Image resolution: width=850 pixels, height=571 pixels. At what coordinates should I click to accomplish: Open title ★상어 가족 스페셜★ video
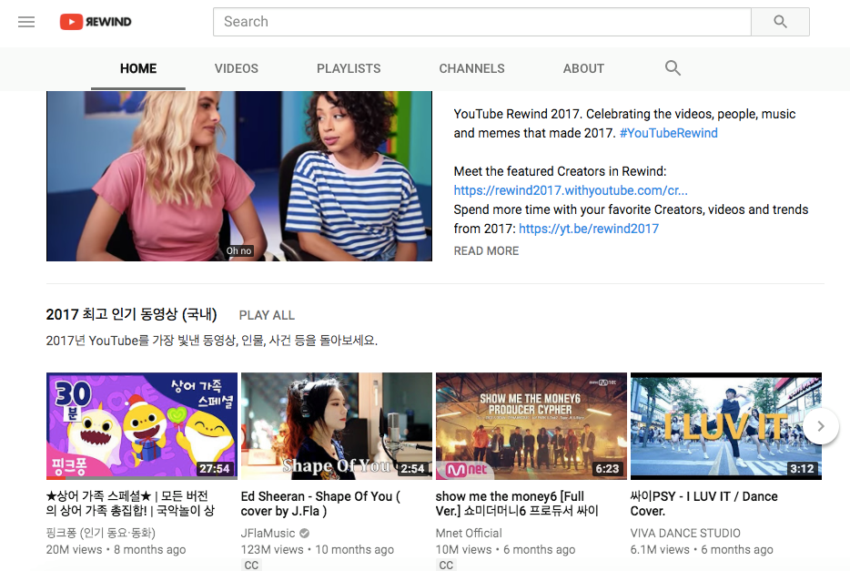(x=130, y=504)
